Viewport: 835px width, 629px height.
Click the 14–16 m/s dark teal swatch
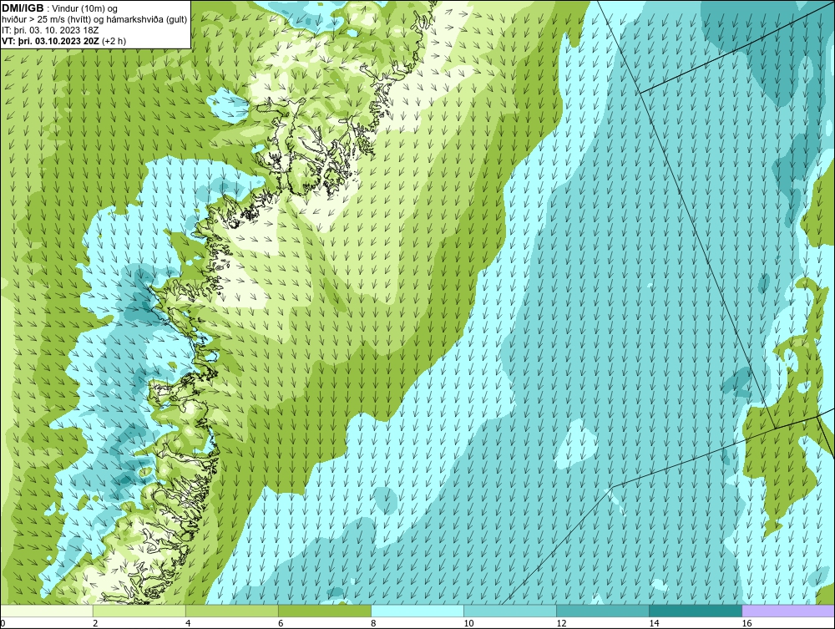point(696,611)
